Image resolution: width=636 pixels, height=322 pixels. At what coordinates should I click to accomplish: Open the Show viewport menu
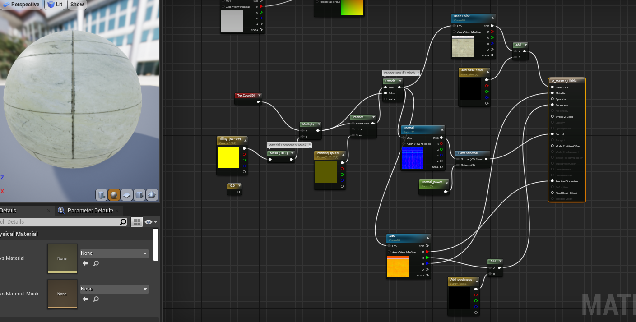click(77, 5)
